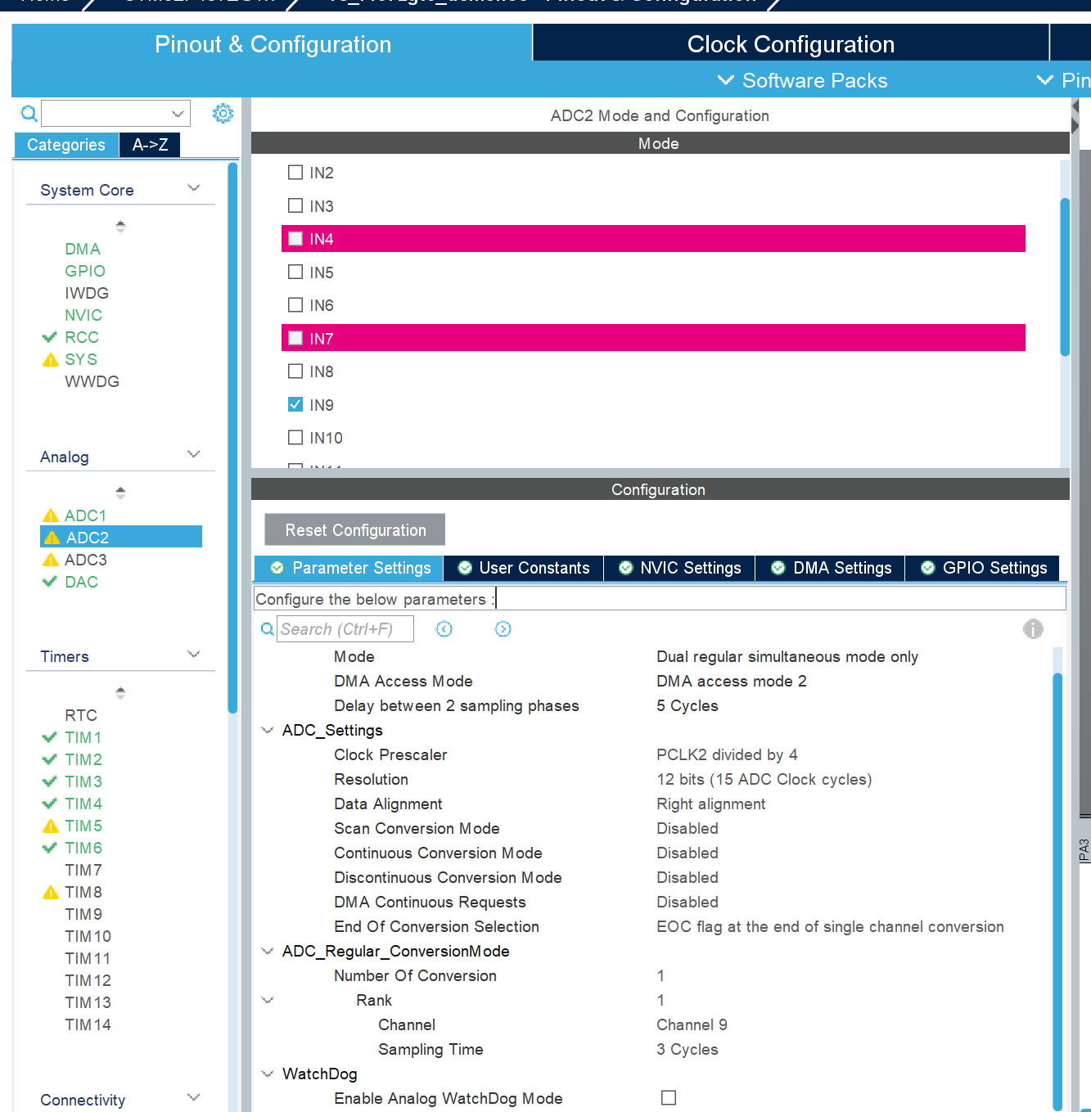1091x1112 pixels.
Task: Select DAC in the Analog list
Action: (x=81, y=582)
